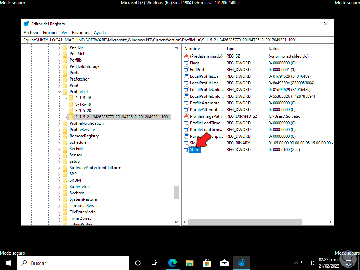Click the Registry Editor title bar icon
The width and height of the screenshot is (360, 270).
pyautogui.click(x=26, y=24)
